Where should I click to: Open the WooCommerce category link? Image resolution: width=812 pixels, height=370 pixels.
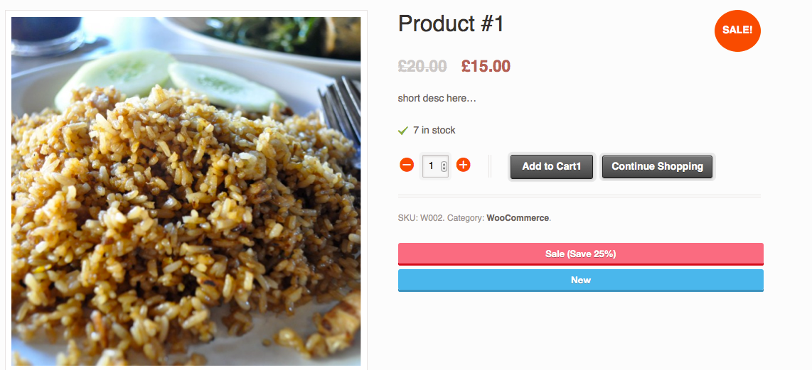pyautogui.click(x=518, y=218)
